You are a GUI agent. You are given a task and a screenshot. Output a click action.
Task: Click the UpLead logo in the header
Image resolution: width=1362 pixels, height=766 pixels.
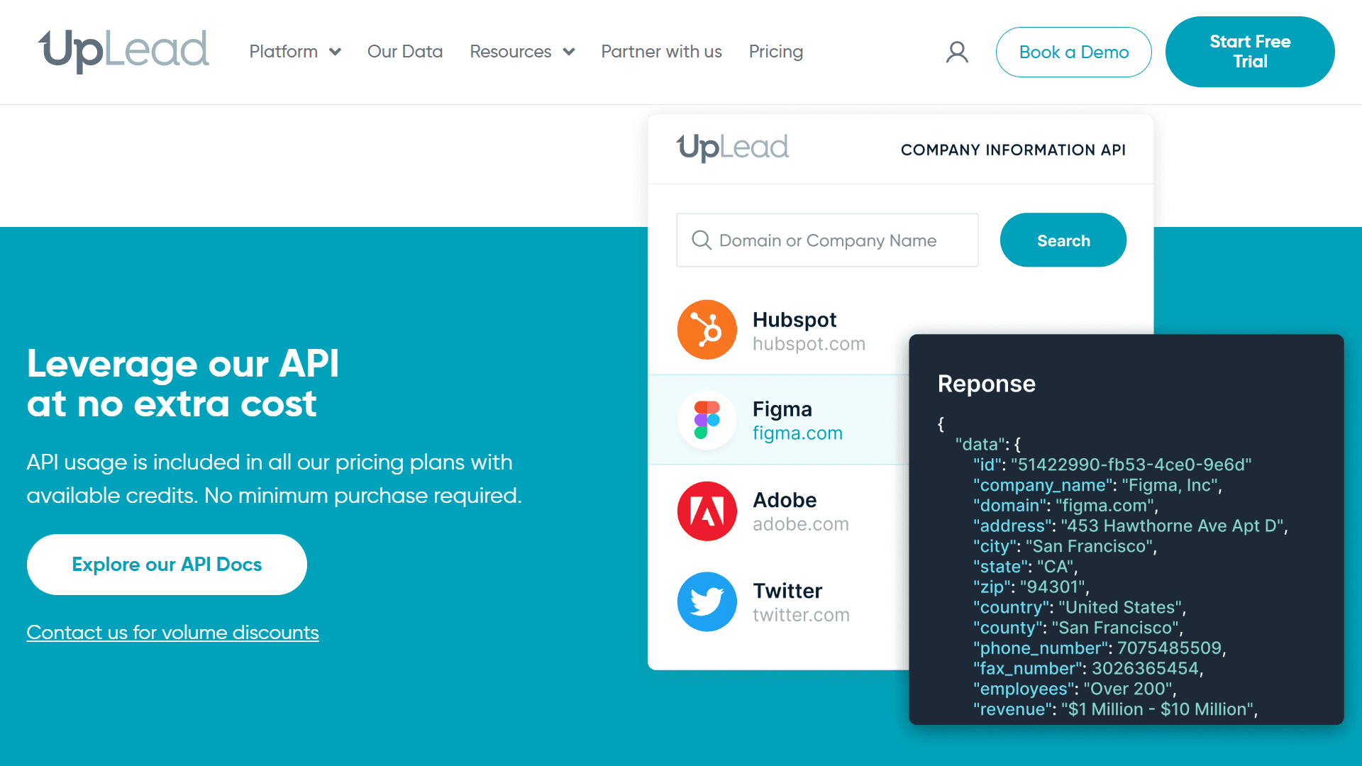(x=123, y=51)
